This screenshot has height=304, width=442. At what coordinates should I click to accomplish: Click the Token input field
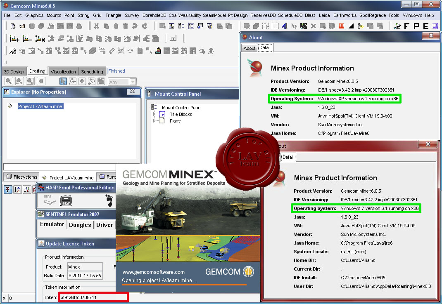click(x=94, y=297)
